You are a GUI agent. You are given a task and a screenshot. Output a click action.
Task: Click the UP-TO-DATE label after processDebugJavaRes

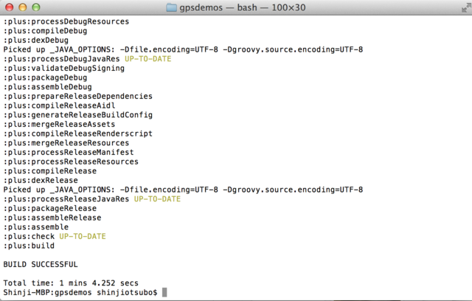coord(148,59)
